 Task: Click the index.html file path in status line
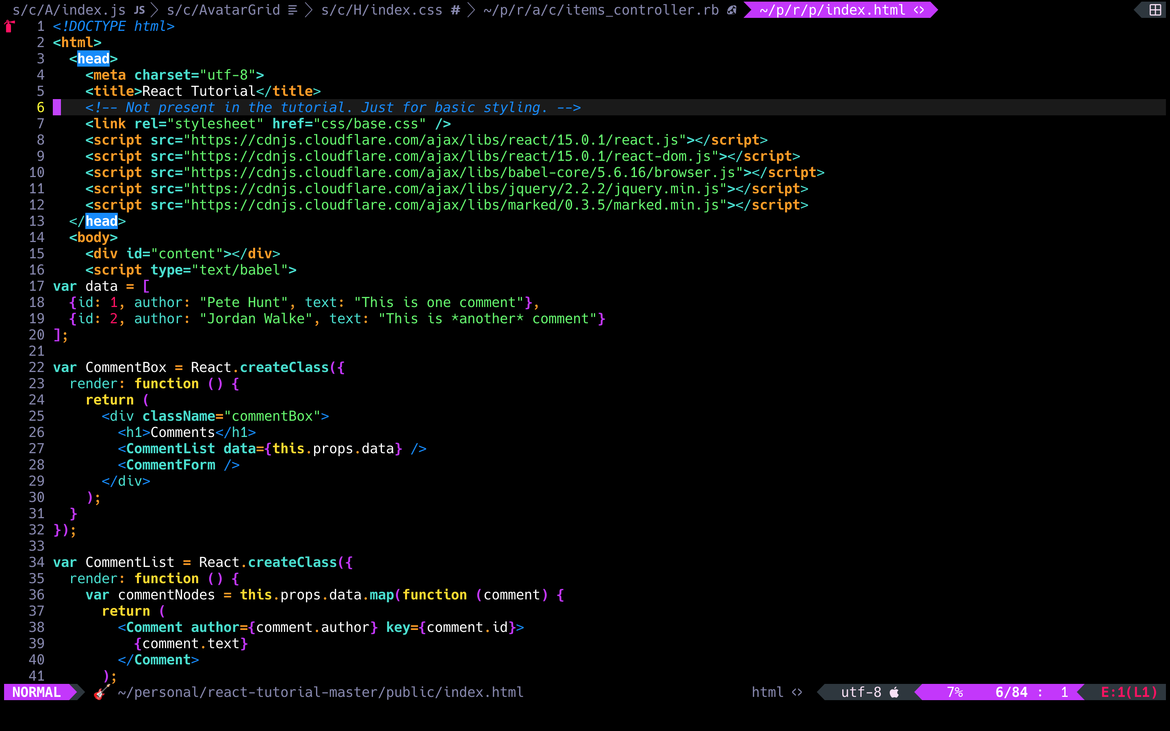click(x=321, y=692)
